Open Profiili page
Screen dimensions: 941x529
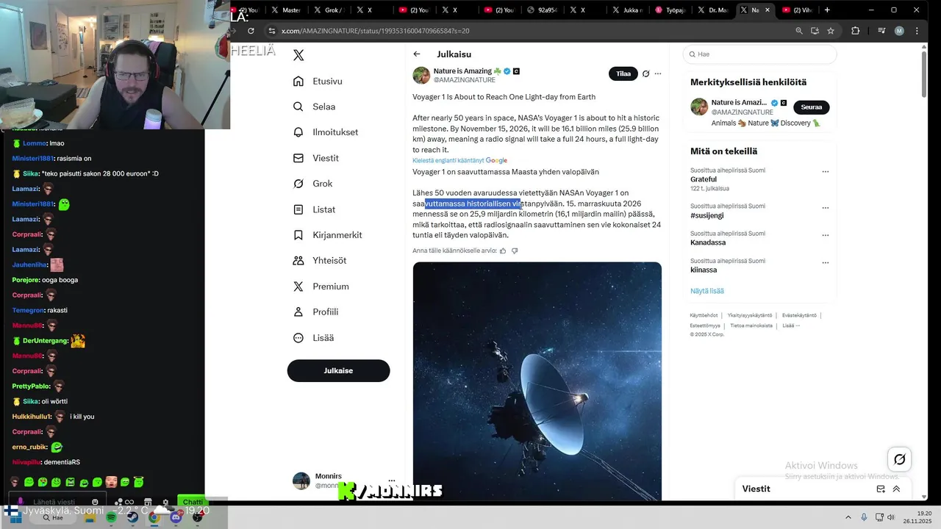pyautogui.click(x=315, y=312)
